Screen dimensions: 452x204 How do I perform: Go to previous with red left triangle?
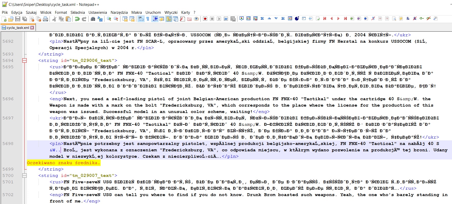(332, 18)
